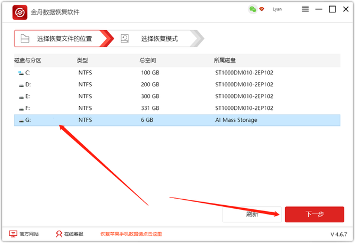
Task: Click the E: drive icon
Action: pos(21,98)
